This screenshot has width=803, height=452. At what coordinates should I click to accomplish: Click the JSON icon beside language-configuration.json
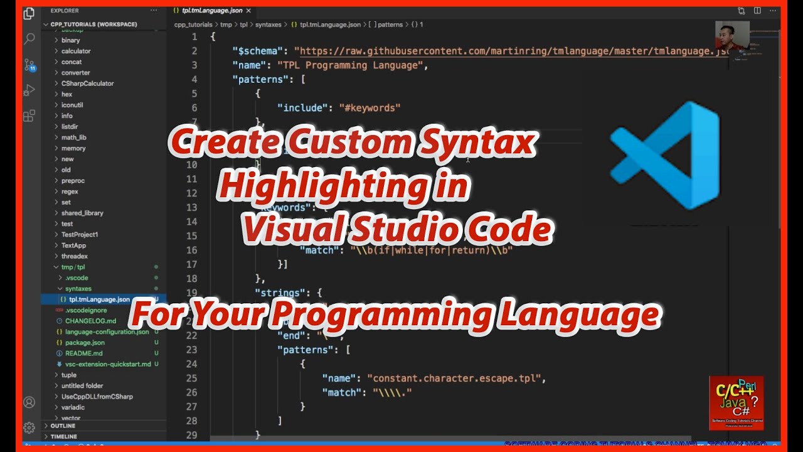(x=60, y=332)
